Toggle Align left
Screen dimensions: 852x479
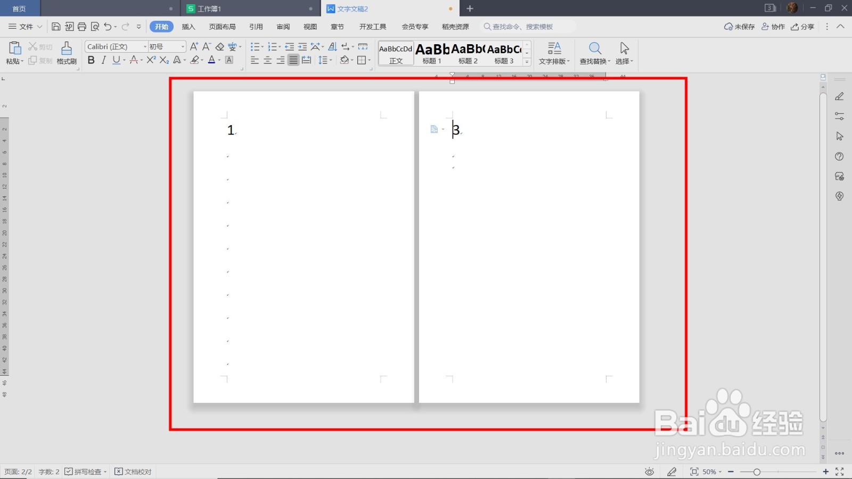coord(255,60)
